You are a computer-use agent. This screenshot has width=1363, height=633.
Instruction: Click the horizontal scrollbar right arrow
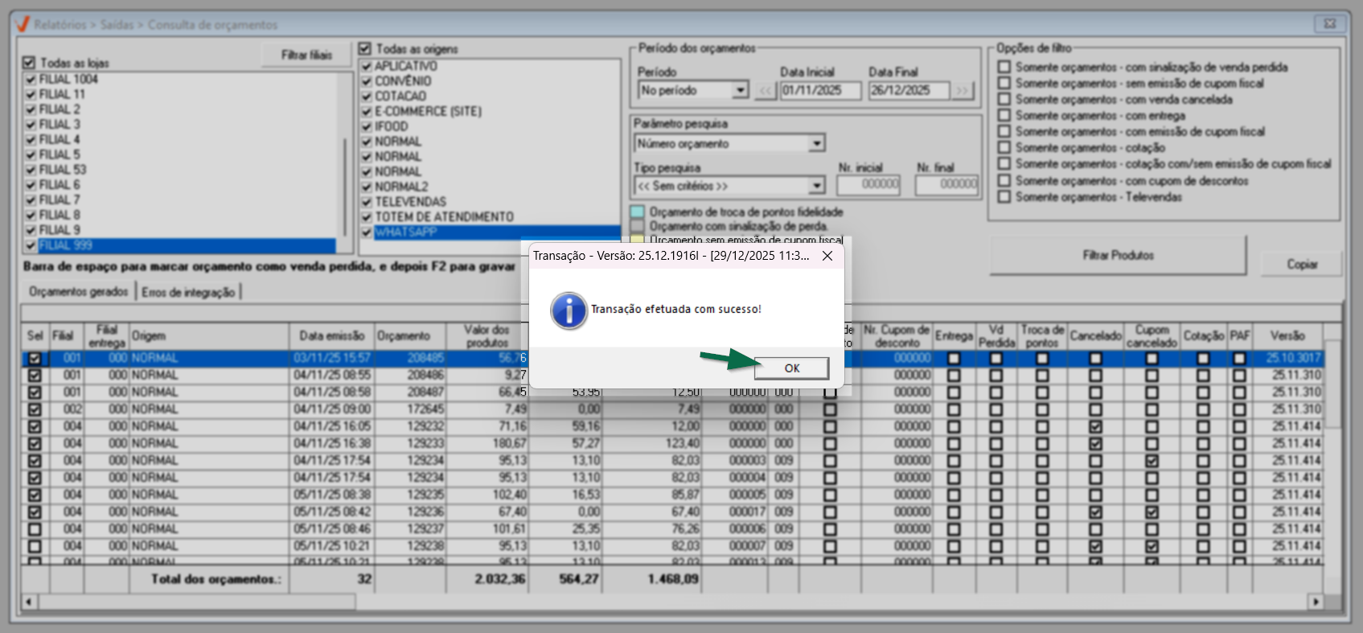pyautogui.click(x=1316, y=602)
